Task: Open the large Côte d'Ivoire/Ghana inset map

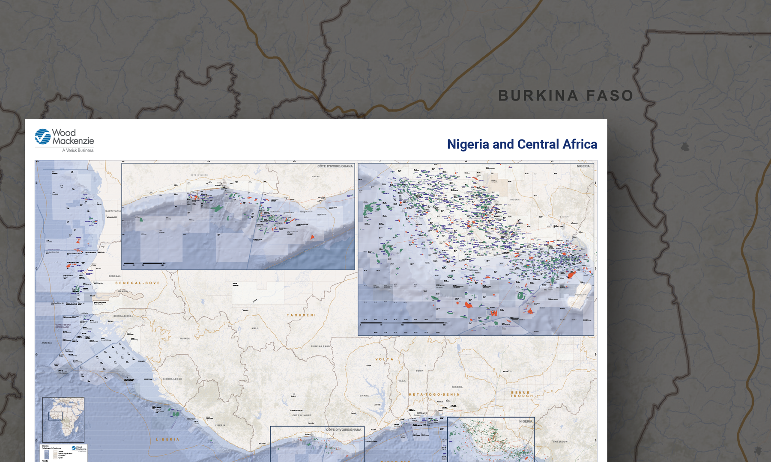Action: pyautogui.click(x=238, y=216)
